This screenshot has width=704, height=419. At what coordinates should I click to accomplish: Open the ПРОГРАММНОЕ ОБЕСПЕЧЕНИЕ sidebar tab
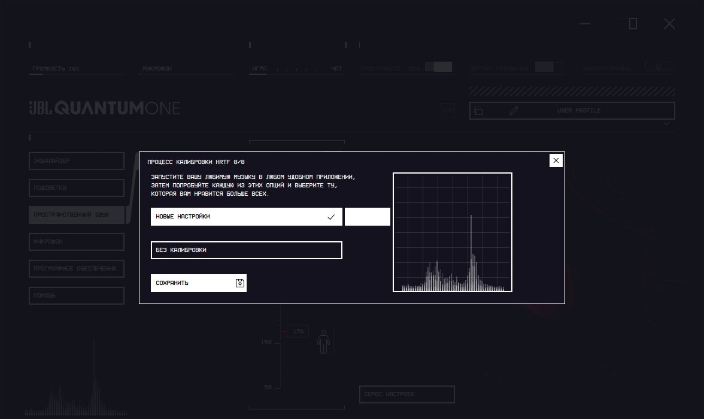[77, 269]
